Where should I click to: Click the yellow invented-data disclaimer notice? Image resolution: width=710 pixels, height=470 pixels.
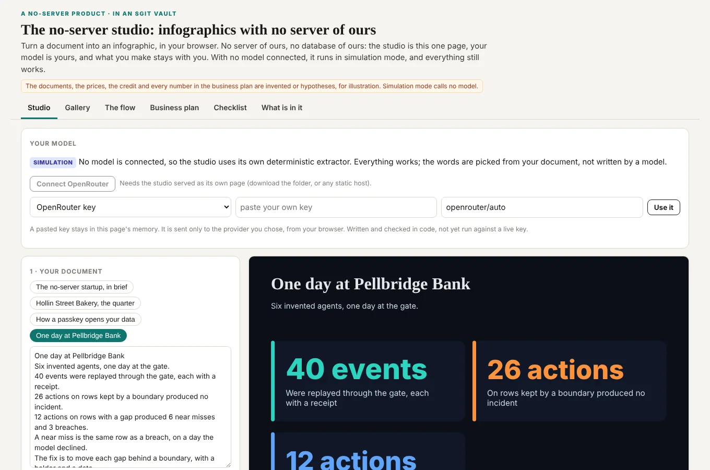pos(252,86)
